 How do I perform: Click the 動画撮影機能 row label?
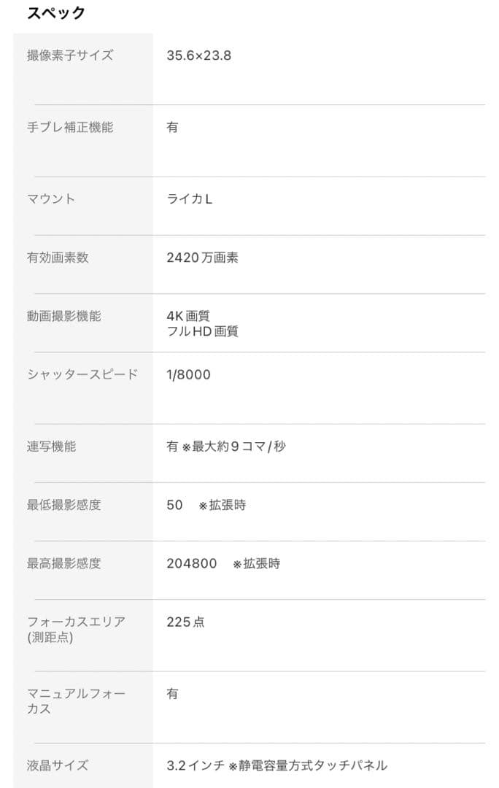click(64, 316)
